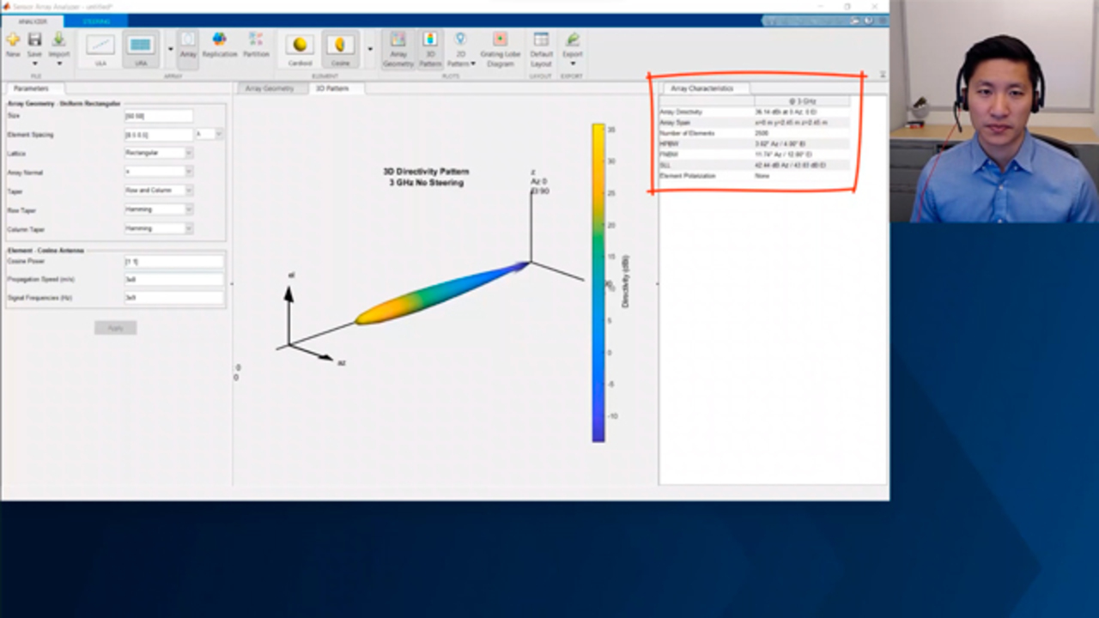Reset to Default Layout
Image resolution: width=1099 pixels, height=618 pixels.
click(x=541, y=49)
